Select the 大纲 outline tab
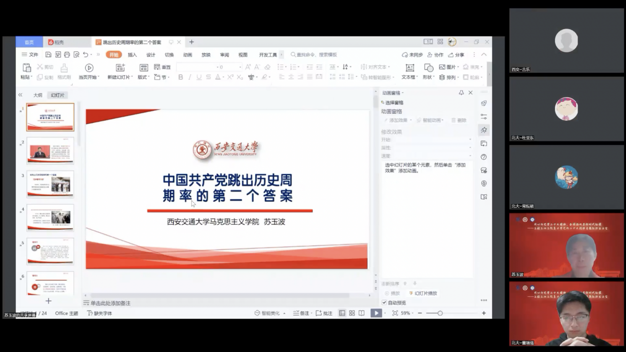Viewport: 626px width, 352px height. [x=38, y=95]
